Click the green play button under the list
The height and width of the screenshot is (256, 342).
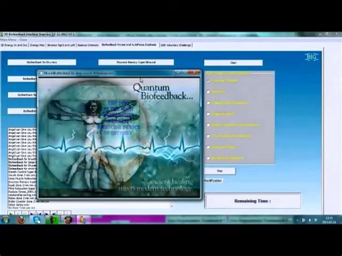(11, 213)
